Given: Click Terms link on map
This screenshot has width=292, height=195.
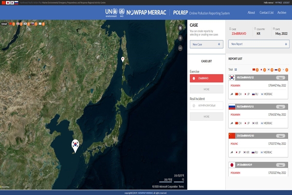Looking at the screenshot, I should pos(181,186).
